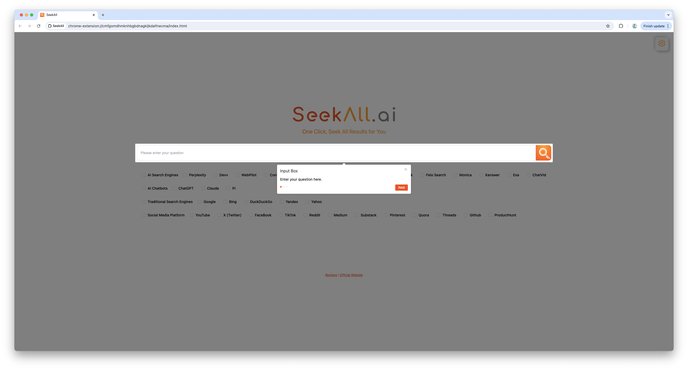Image resolution: width=688 pixels, height=370 pixels.
Task: Click the AI Search Engines tab
Action: (x=163, y=175)
